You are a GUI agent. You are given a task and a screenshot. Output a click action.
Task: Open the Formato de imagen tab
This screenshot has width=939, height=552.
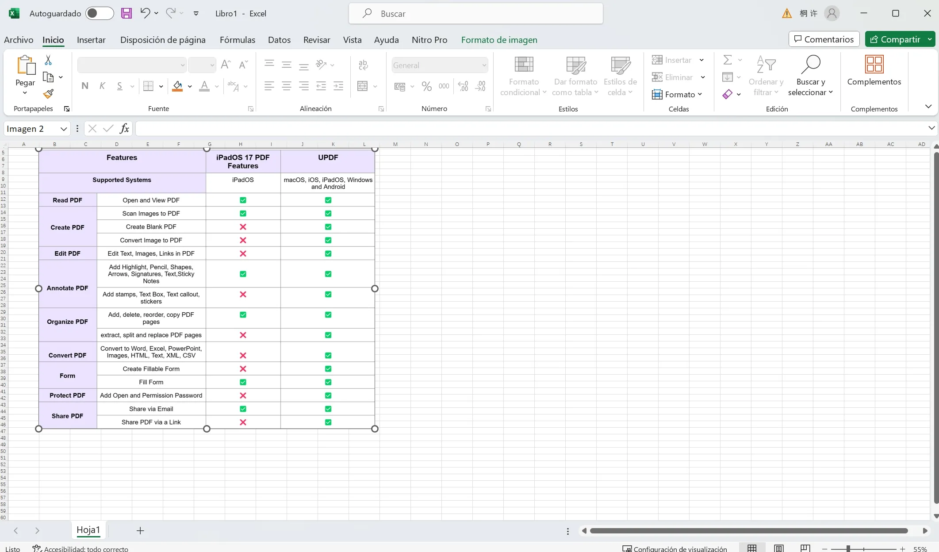tap(499, 40)
